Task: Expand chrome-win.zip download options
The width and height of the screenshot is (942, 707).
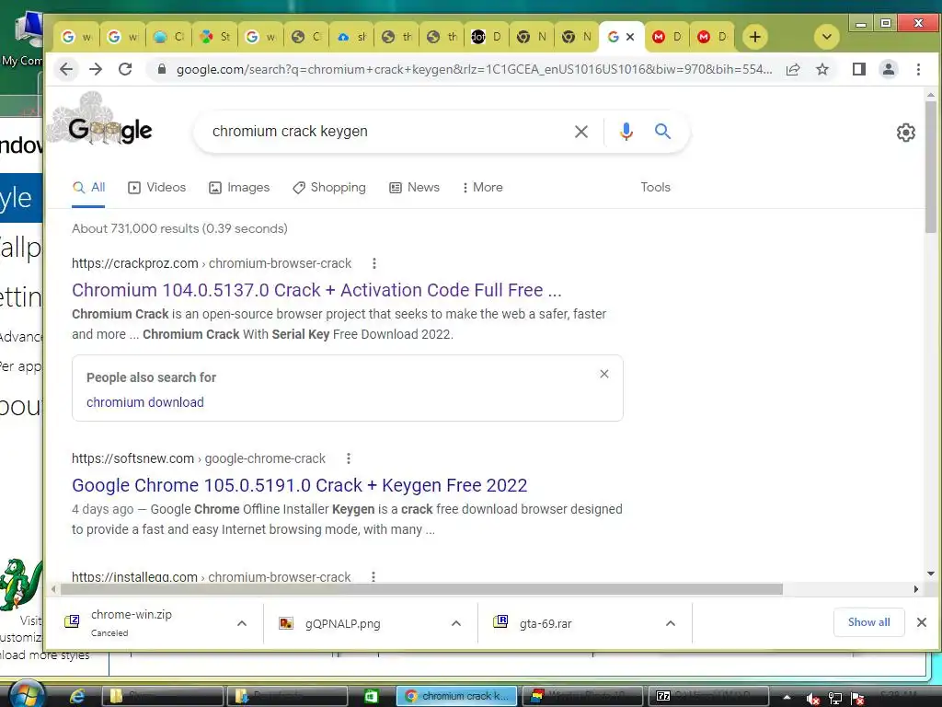Action: coord(242,623)
